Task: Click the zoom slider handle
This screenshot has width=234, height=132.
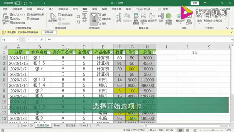Action: click(x=213, y=130)
